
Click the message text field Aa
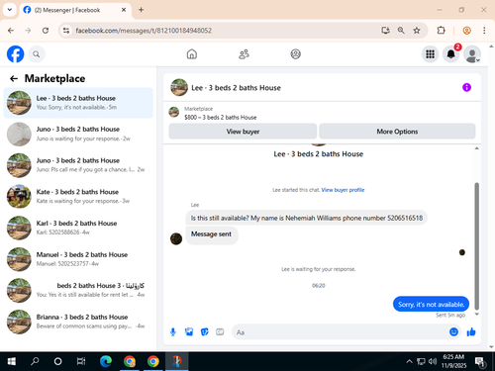[340, 332]
